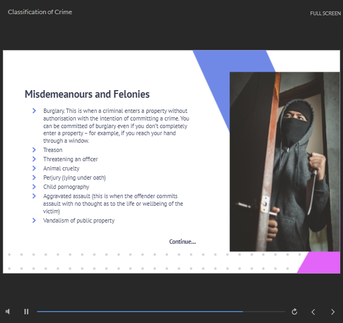Click the chevron bullet beside Treason

(35, 150)
